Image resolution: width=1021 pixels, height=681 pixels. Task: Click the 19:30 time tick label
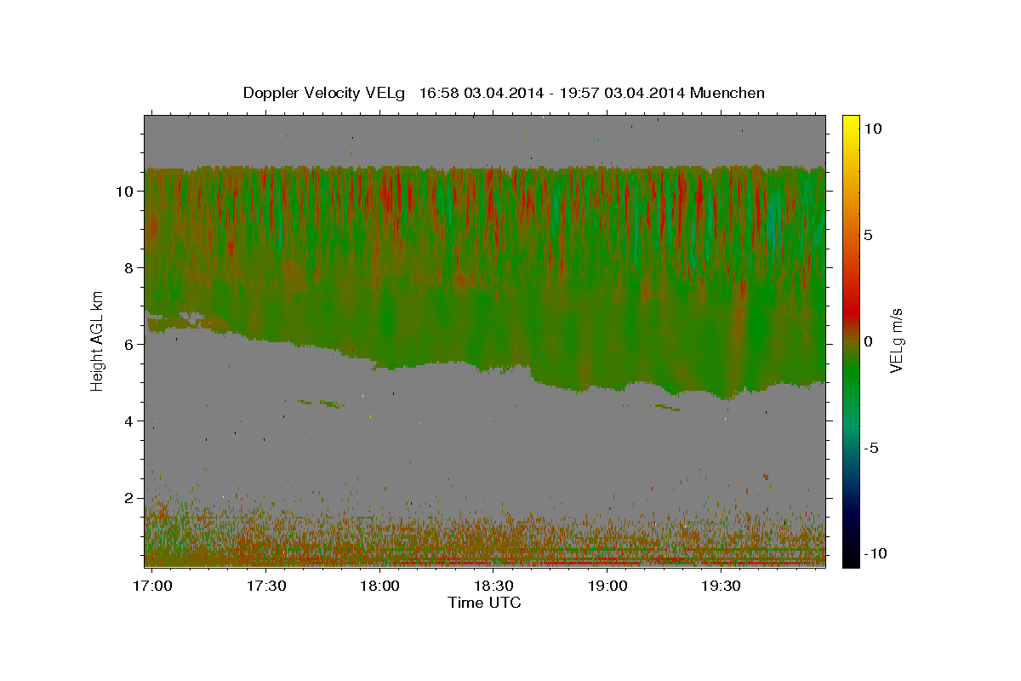[x=722, y=586]
